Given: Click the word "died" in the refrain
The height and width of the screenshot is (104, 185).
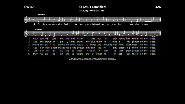Looking at the screenshot, I should click(x=119, y=24).
